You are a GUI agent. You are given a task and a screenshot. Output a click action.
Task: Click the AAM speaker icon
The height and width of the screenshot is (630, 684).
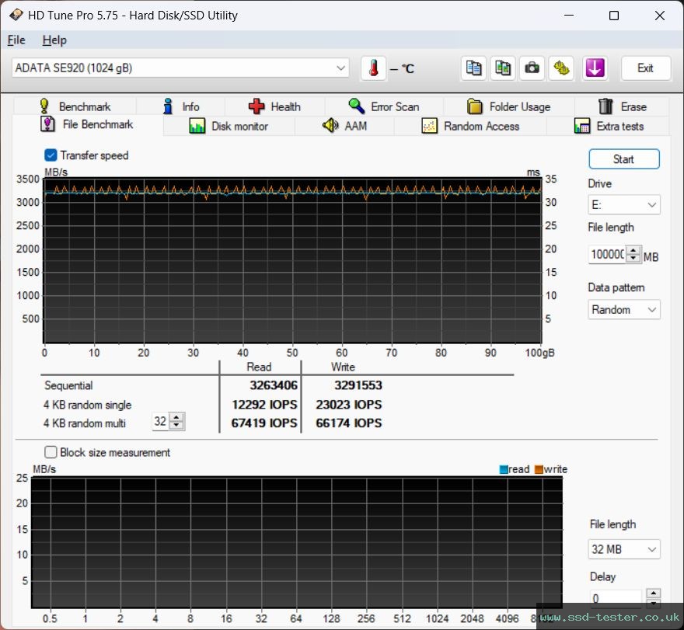(x=330, y=126)
